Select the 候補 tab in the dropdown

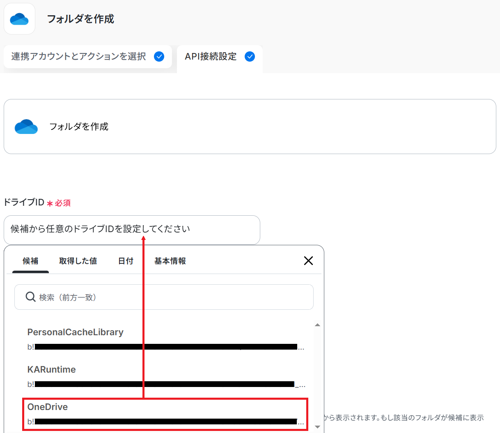point(30,261)
